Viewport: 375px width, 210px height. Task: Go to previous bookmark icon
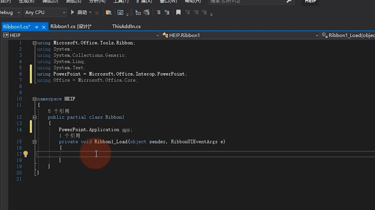[x=187, y=12]
